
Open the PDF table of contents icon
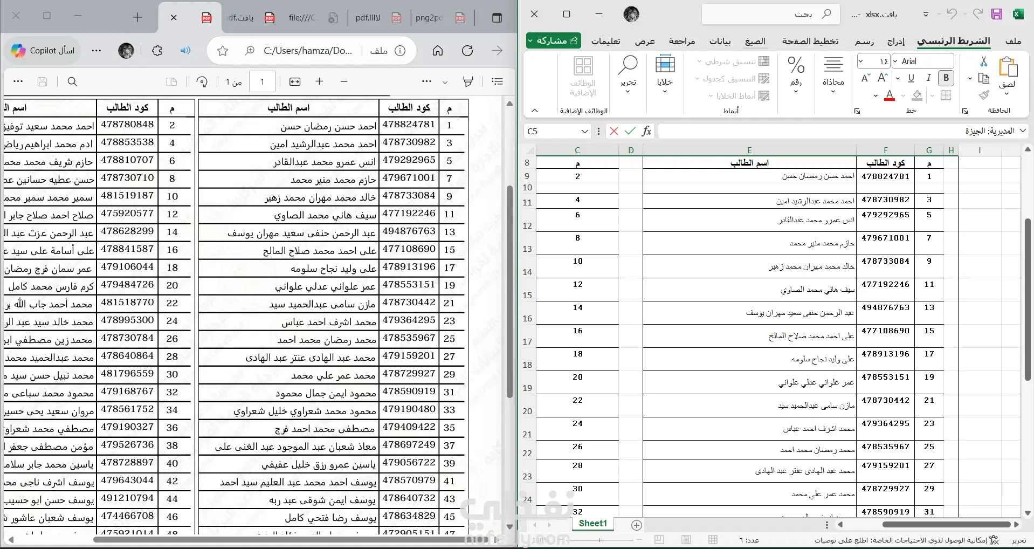coord(498,81)
